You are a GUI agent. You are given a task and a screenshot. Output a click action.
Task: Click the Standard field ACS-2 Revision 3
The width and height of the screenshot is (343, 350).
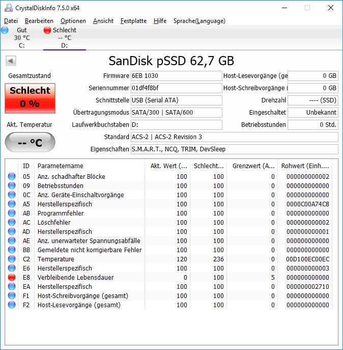235,137
